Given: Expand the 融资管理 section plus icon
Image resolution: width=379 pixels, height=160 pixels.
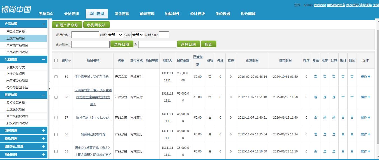Looking at the screenshot, I should [x=43, y=130].
